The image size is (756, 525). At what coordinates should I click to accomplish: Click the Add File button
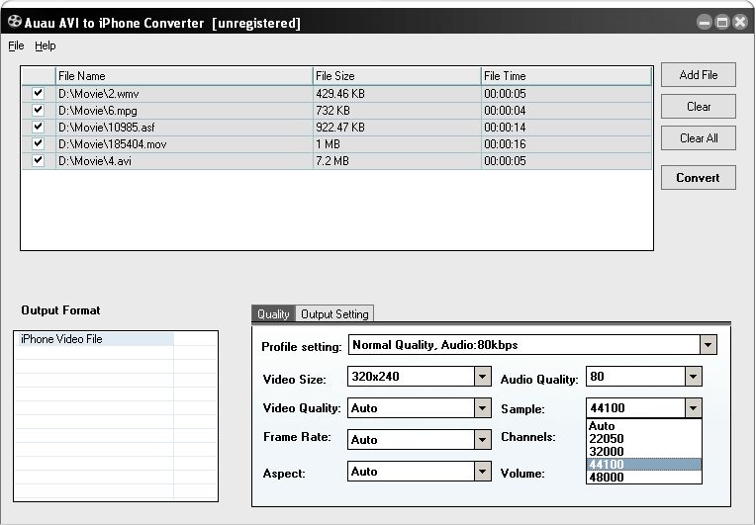698,75
